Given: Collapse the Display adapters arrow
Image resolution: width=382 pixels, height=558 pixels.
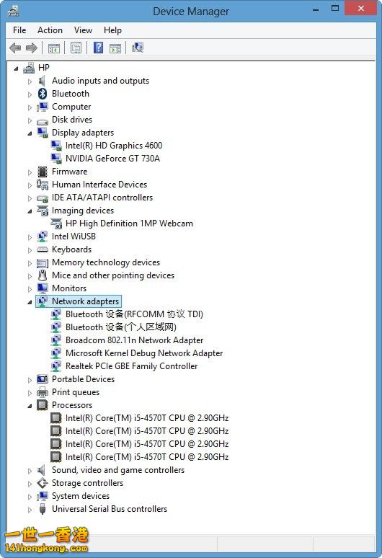Looking at the screenshot, I should (30, 133).
